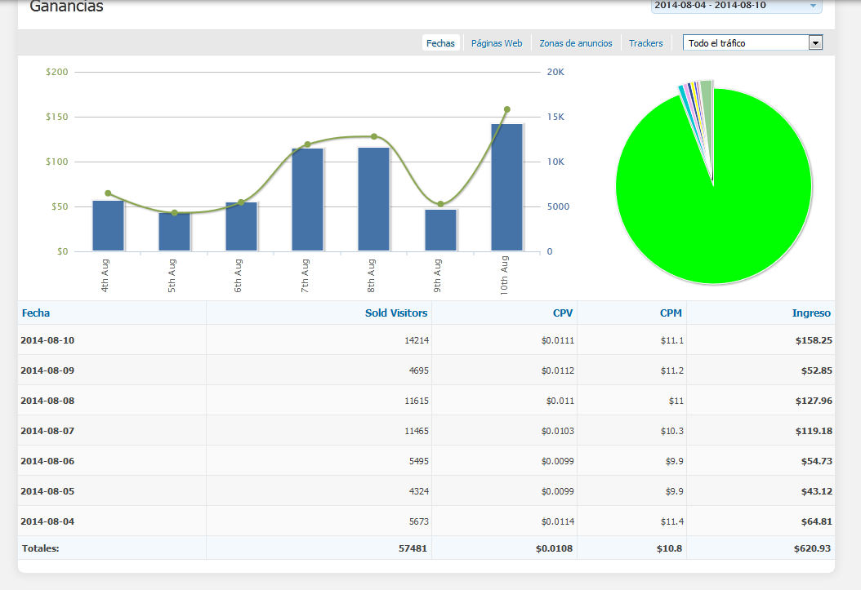The image size is (861, 590).
Task: Select the Trackers tab
Action: (x=645, y=42)
